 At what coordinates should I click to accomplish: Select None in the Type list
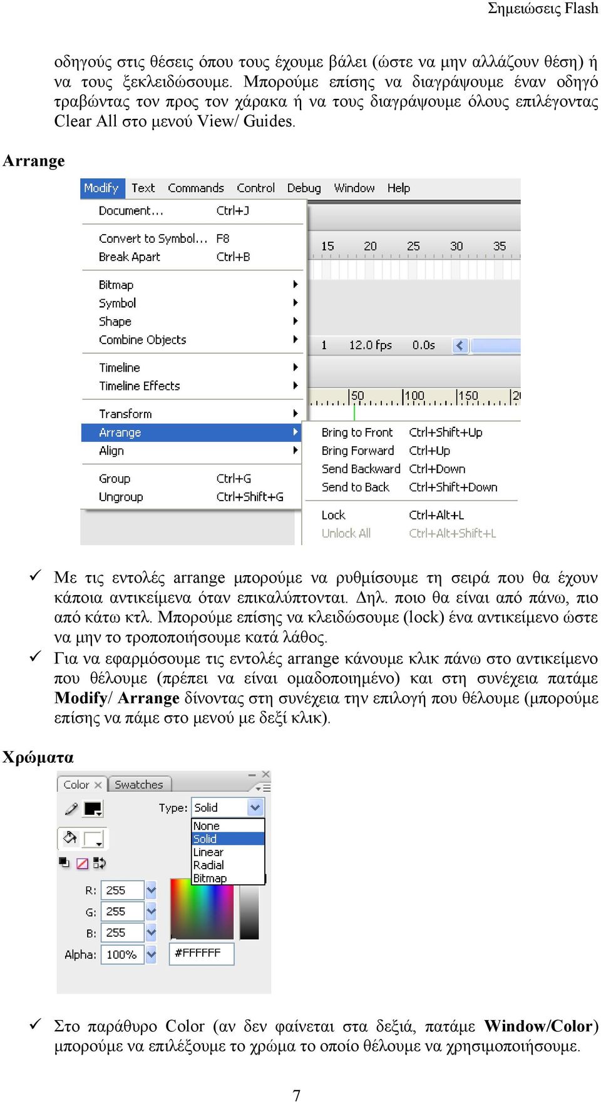coord(229,826)
